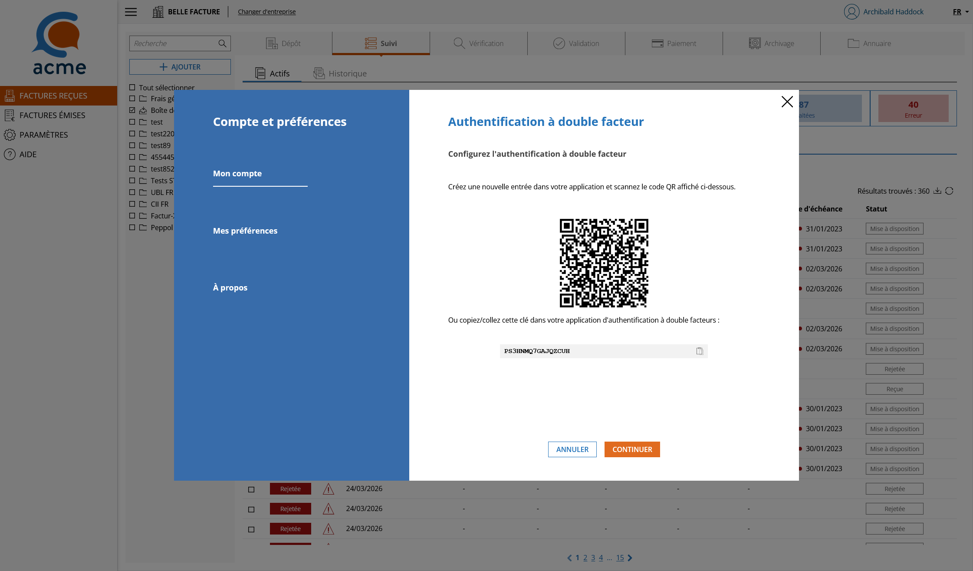This screenshot has height=571, width=973.
Task: Click the Reçue status button
Action: pos(894,389)
